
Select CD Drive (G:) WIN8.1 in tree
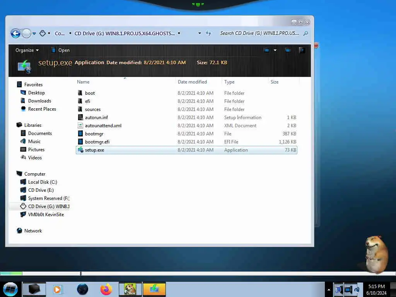coord(48,207)
